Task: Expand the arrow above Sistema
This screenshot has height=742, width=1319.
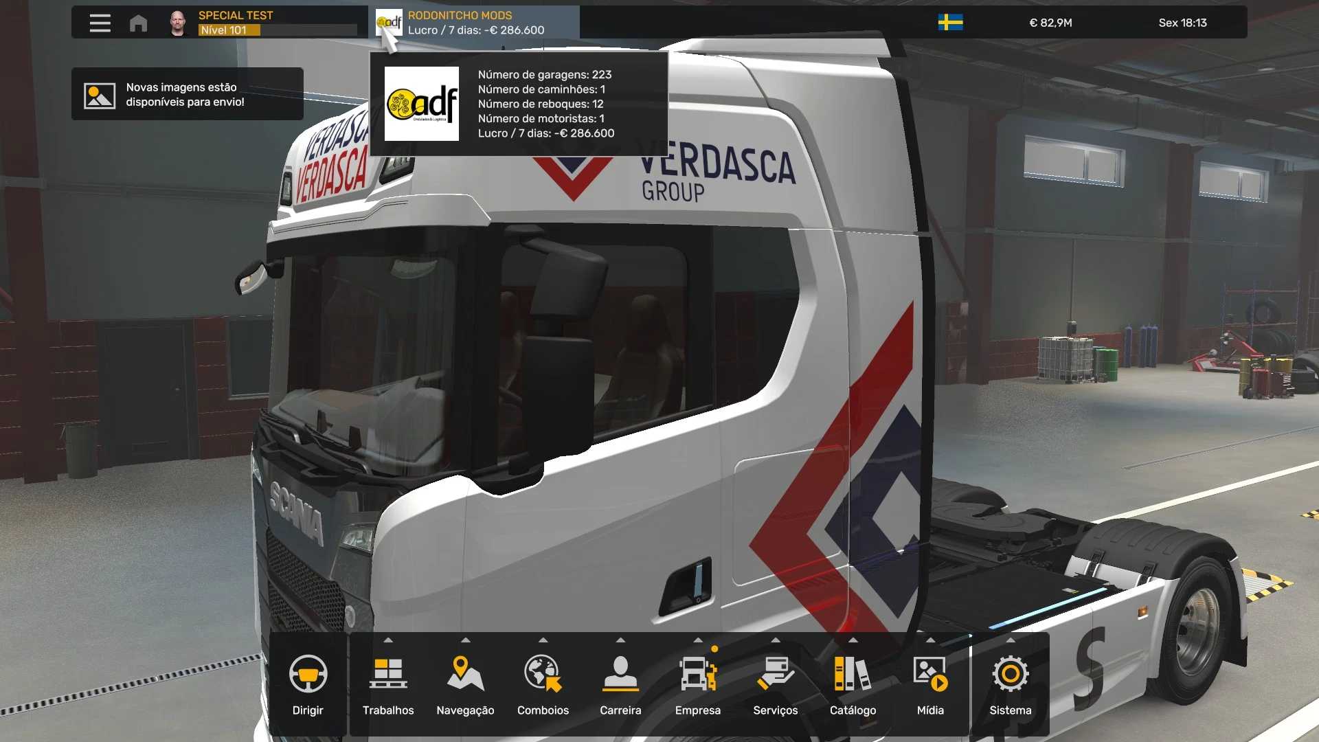Action: point(1011,640)
